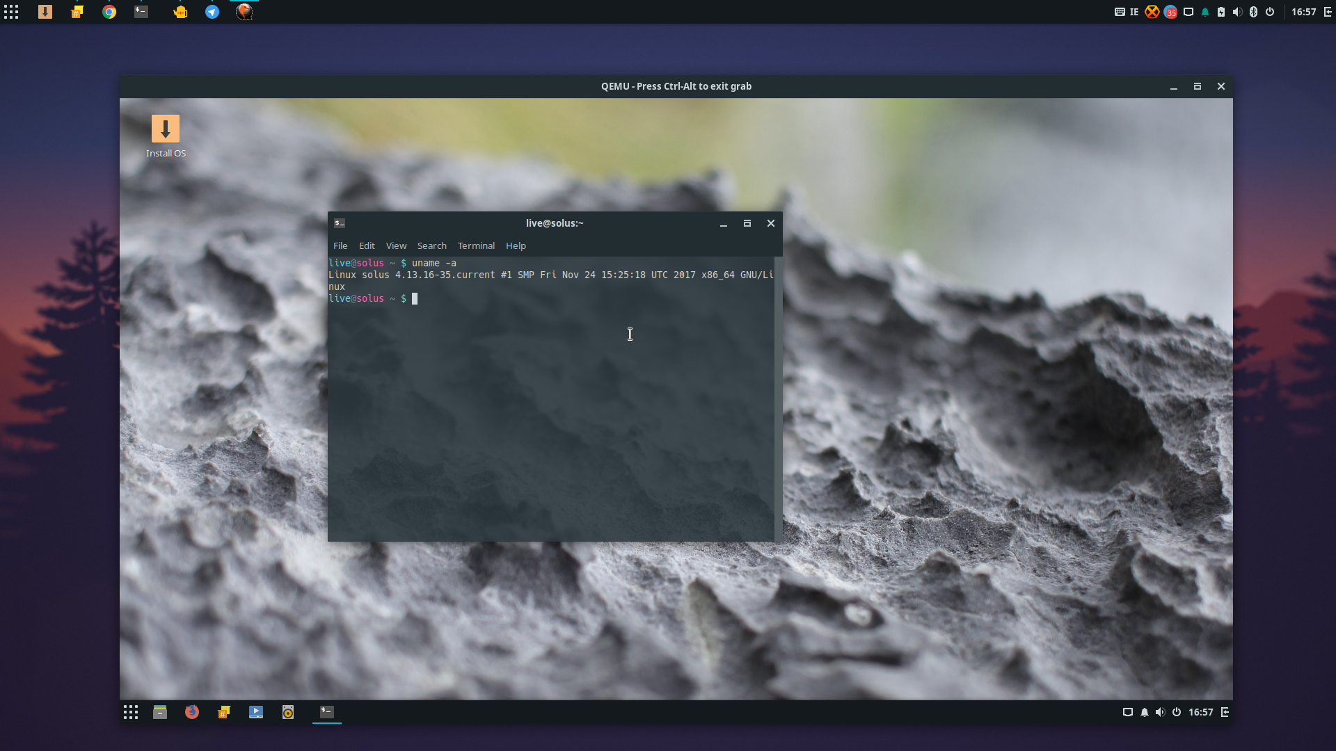Click the terminal prompt cursor line
The width and height of the screenshot is (1336, 751).
click(x=373, y=298)
